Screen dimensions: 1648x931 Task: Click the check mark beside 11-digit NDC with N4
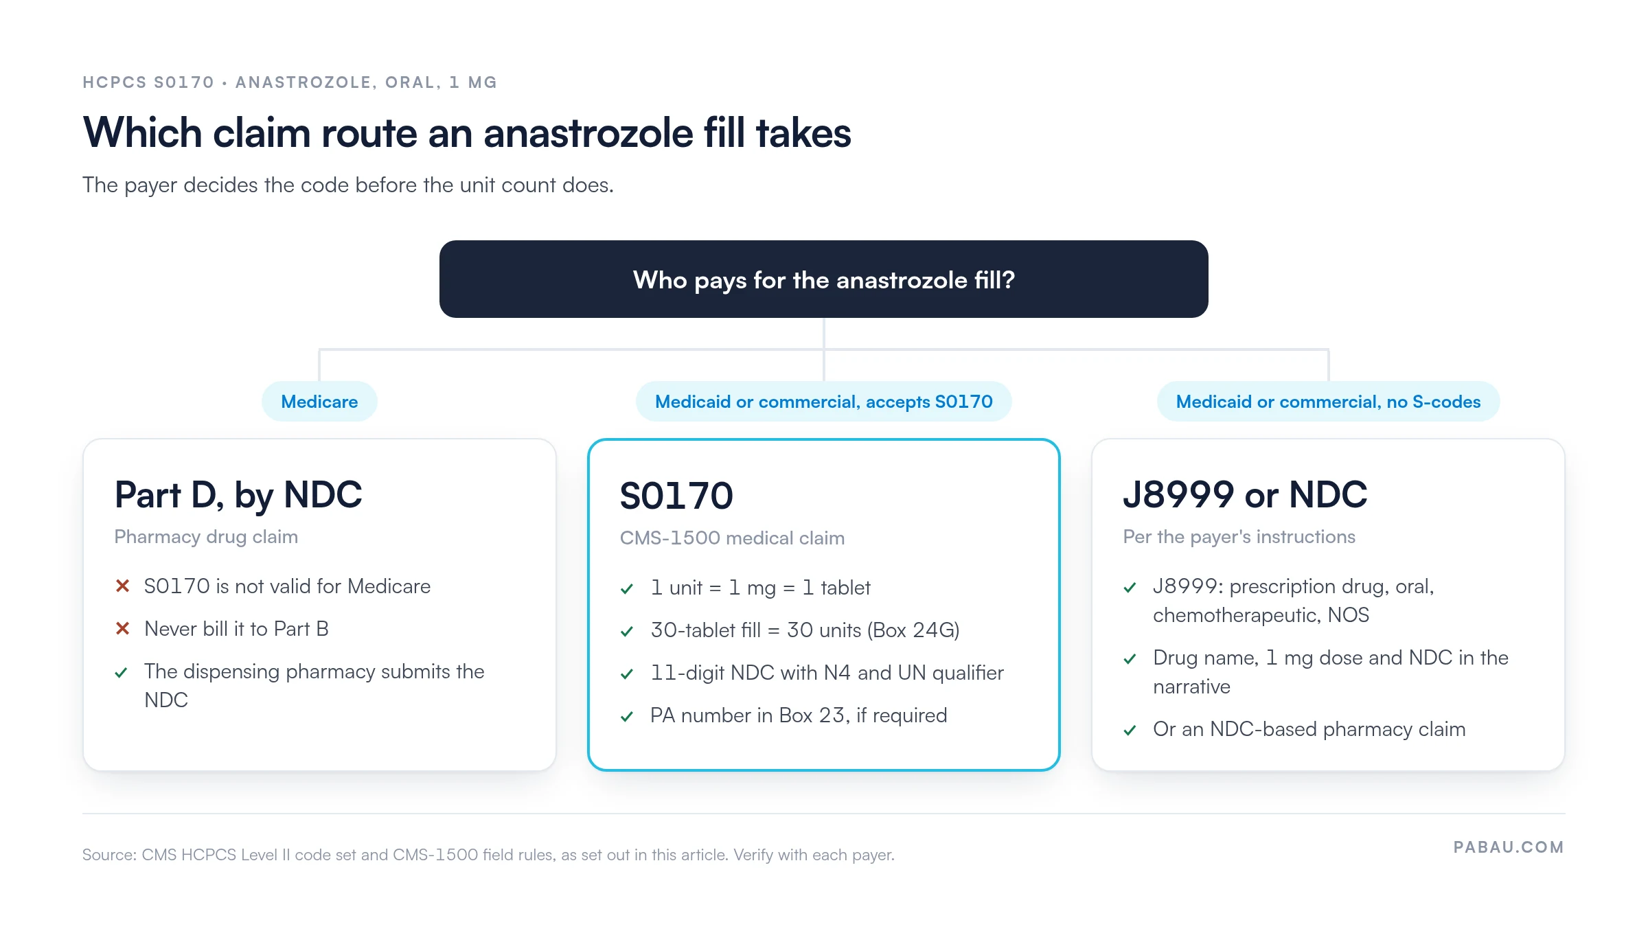[627, 674]
